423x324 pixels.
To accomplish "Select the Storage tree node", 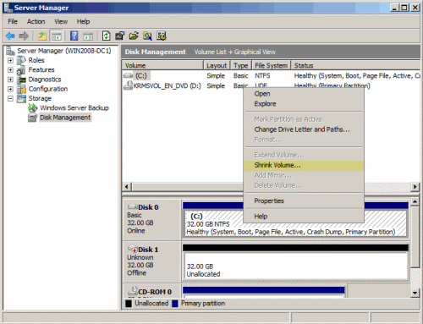I will click(x=40, y=98).
